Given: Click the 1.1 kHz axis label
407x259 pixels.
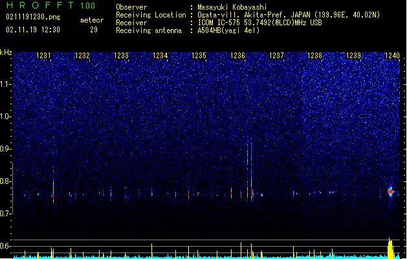Looking at the screenshot, I should pos(6,84).
